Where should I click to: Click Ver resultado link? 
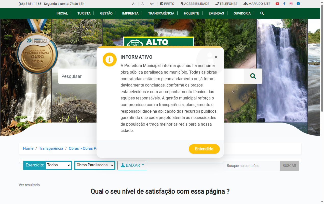pos(29,185)
